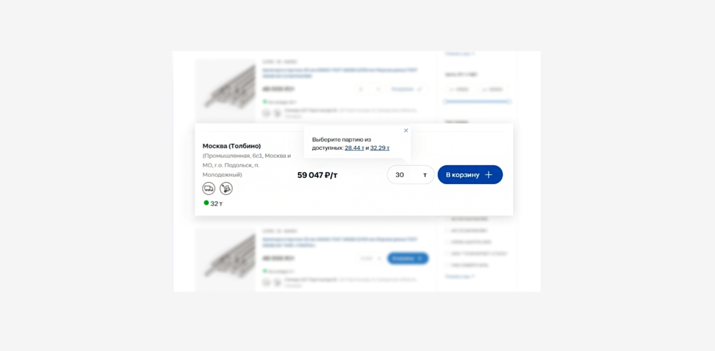This screenshot has height=351, width=715.
Task: Select the 28.44 т batch link
Action: 354,148
